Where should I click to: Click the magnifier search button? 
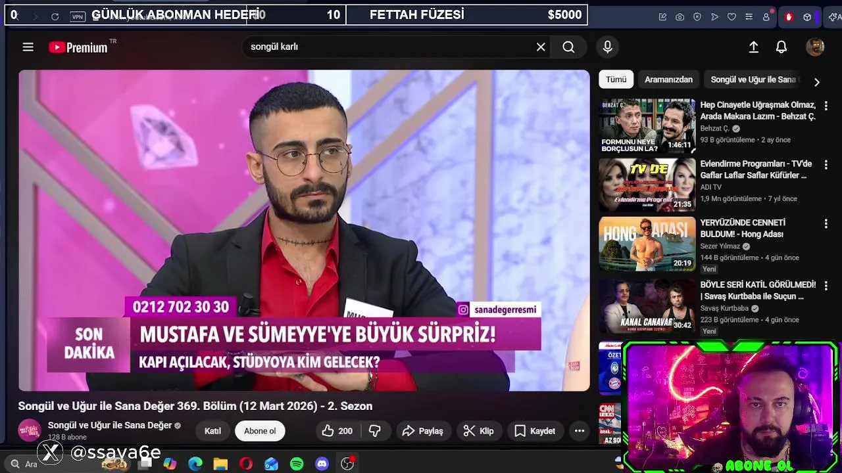pyautogui.click(x=568, y=47)
